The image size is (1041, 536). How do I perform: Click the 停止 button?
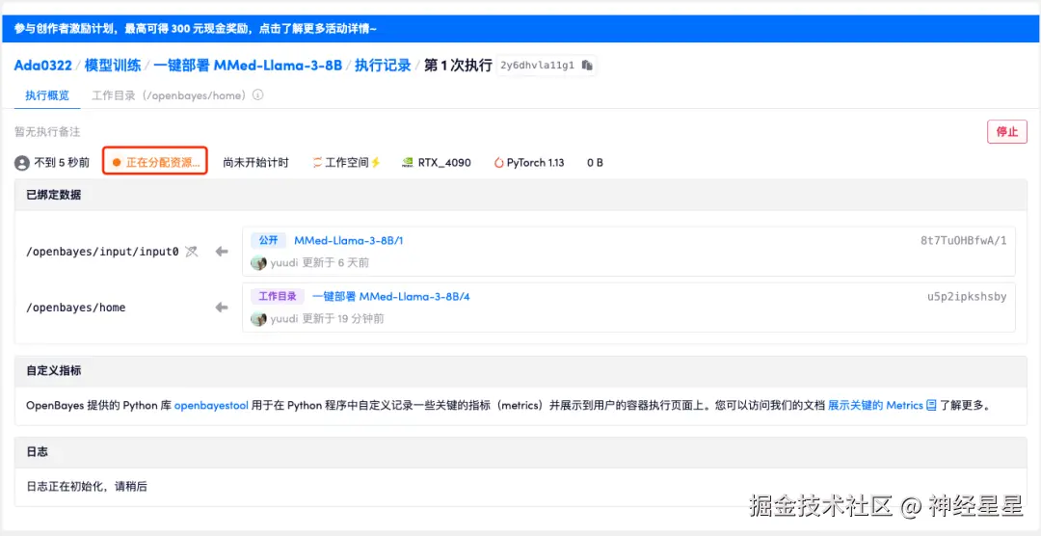click(x=1007, y=131)
